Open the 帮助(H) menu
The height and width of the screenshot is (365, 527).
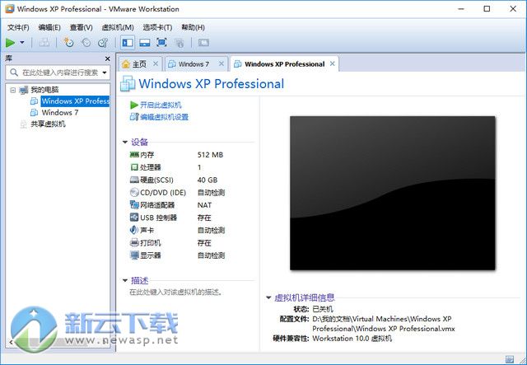193,27
